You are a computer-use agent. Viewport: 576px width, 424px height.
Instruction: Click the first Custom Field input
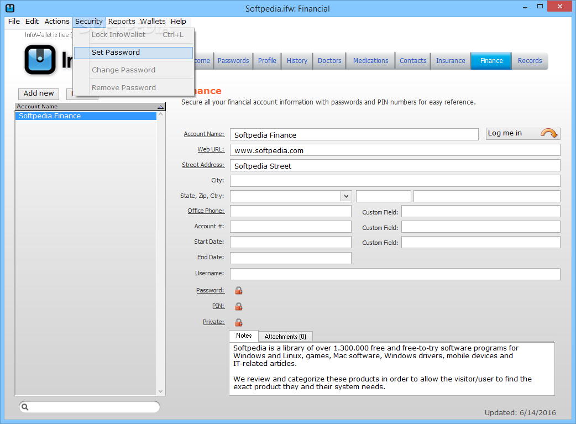click(x=481, y=211)
